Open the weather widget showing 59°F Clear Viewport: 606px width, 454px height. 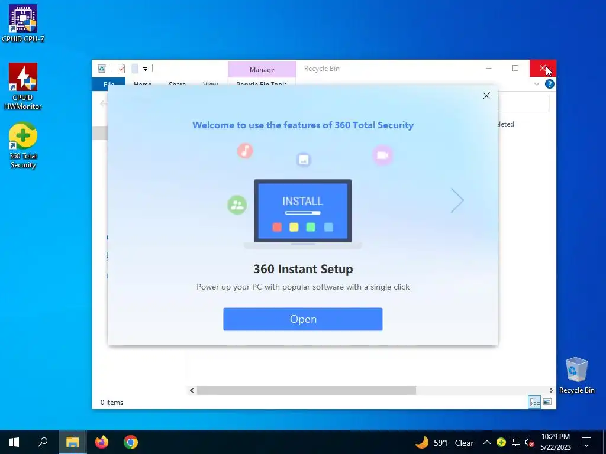tap(444, 442)
